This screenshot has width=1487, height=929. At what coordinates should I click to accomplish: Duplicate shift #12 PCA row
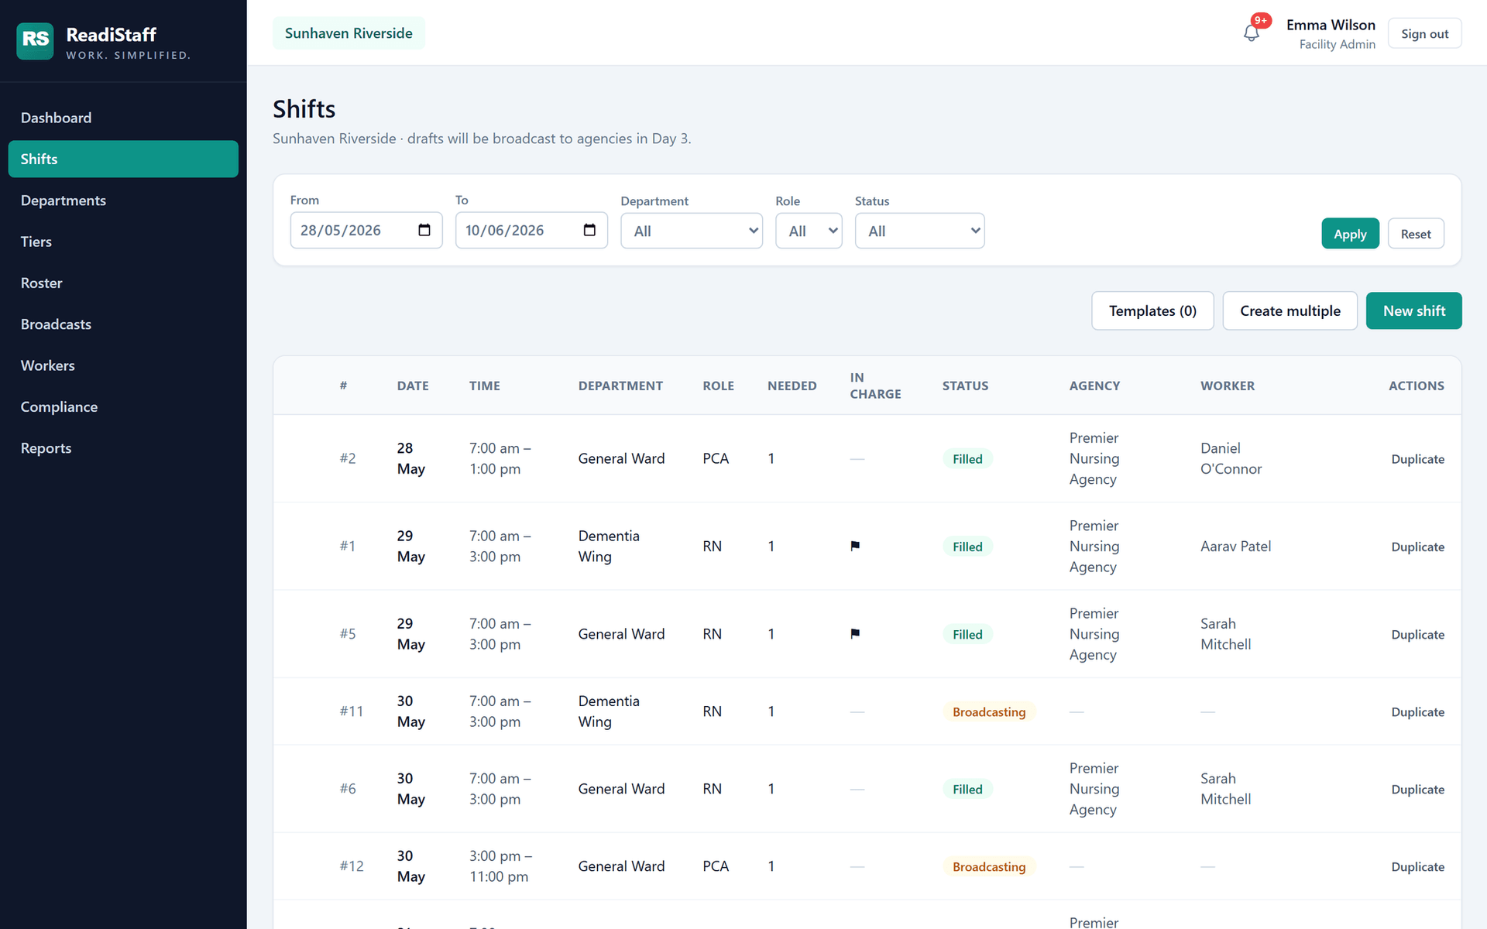pos(1417,866)
